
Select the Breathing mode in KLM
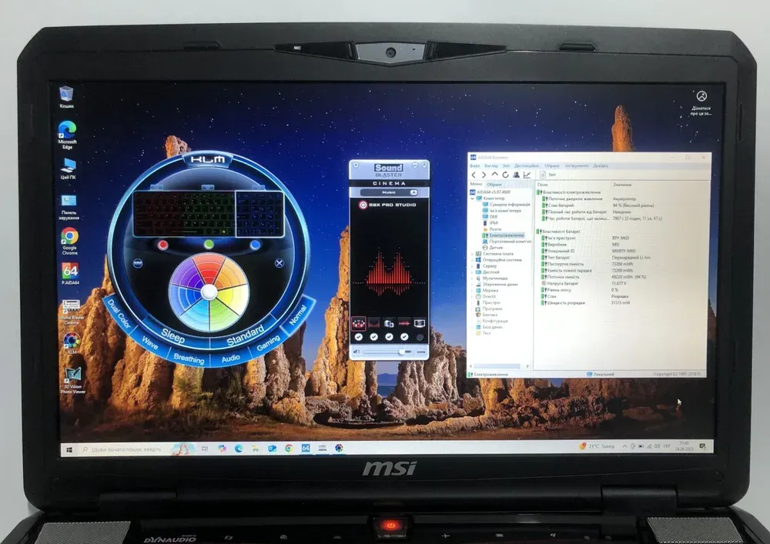coord(189,359)
